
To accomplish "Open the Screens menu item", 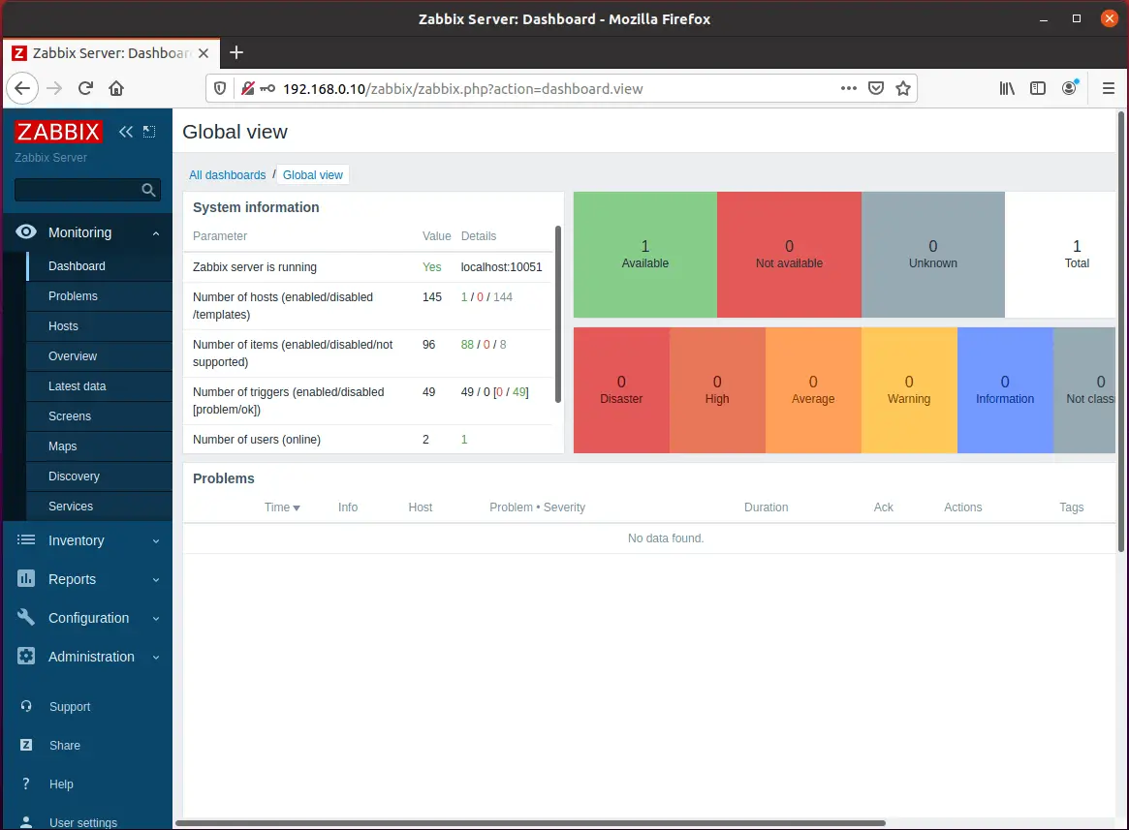I will click(x=100, y=416).
